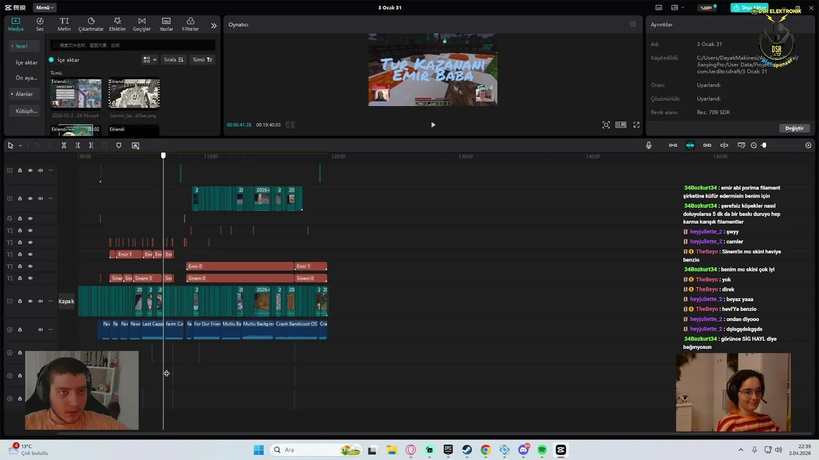Enter fullscreen preview in the player
This screenshot has height=460, width=819.
pos(637,125)
